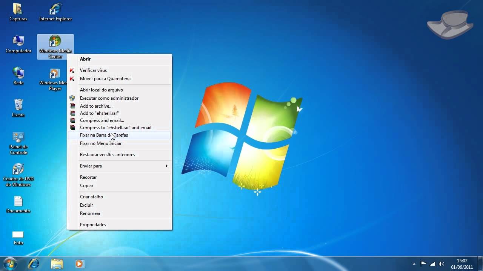Choose Recortar in the context menu
The image size is (483, 271).
pyautogui.click(x=119, y=177)
